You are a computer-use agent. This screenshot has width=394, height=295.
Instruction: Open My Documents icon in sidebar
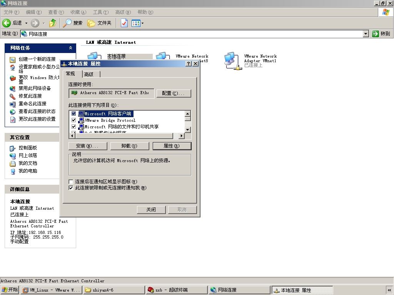[13, 164]
